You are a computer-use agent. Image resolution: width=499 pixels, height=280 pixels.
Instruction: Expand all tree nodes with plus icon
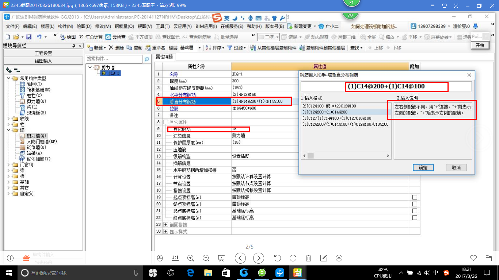pyautogui.click(x=9, y=70)
